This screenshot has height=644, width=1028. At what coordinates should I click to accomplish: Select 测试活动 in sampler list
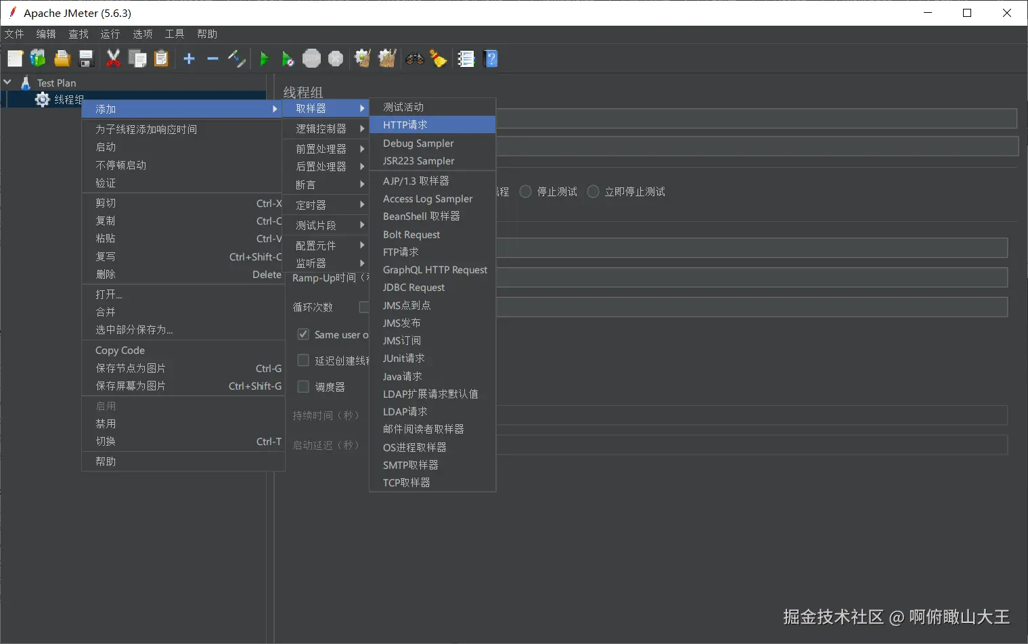432,107
